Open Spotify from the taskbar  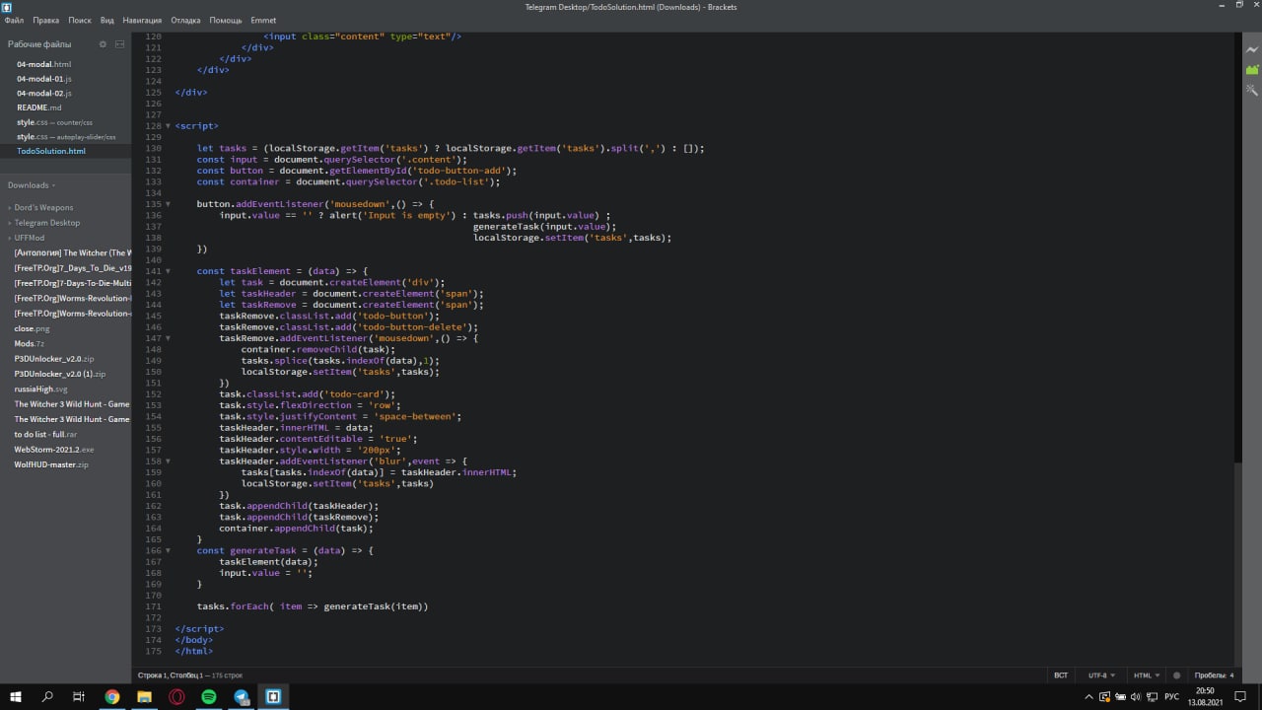click(x=209, y=697)
